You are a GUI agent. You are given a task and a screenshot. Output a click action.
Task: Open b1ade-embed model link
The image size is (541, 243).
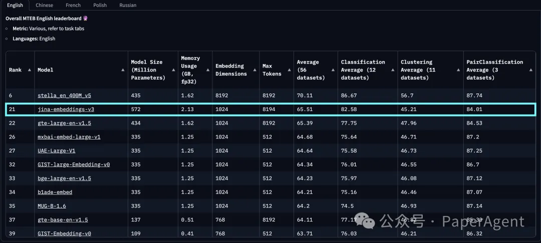click(x=55, y=192)
